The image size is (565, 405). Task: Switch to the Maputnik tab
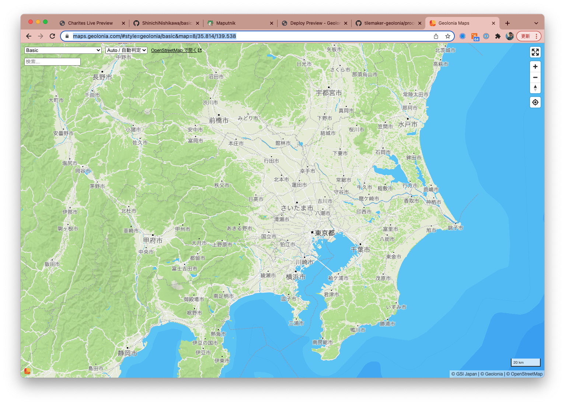226,23
